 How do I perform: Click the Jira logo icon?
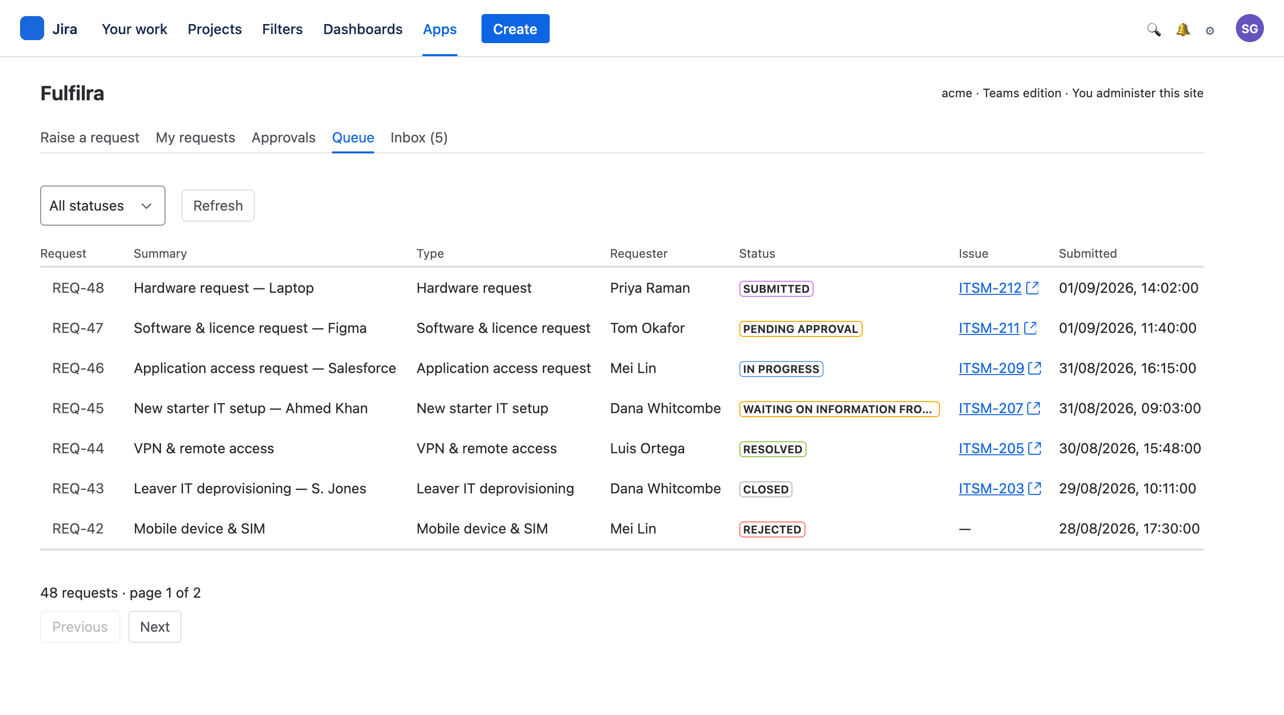(x=32, y=28)
